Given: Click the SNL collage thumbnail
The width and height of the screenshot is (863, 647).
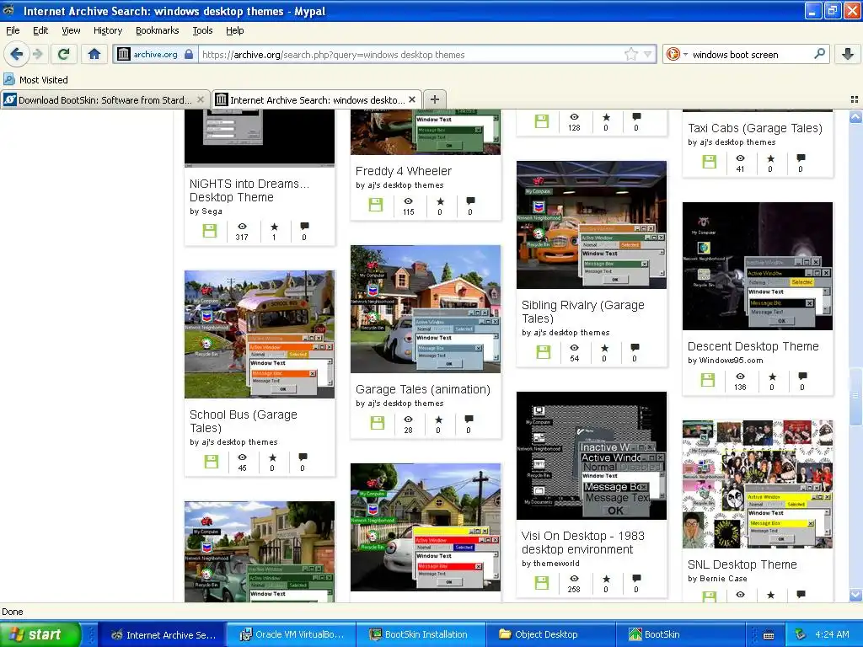Looking at the screenshot, I should [758, 484].
